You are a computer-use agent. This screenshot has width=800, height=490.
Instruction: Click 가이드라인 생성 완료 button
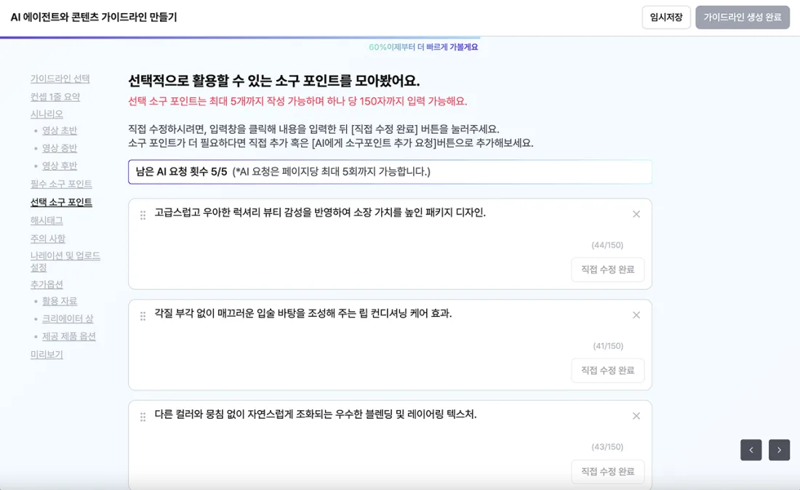pyautogui.click(x=743, y=17)
